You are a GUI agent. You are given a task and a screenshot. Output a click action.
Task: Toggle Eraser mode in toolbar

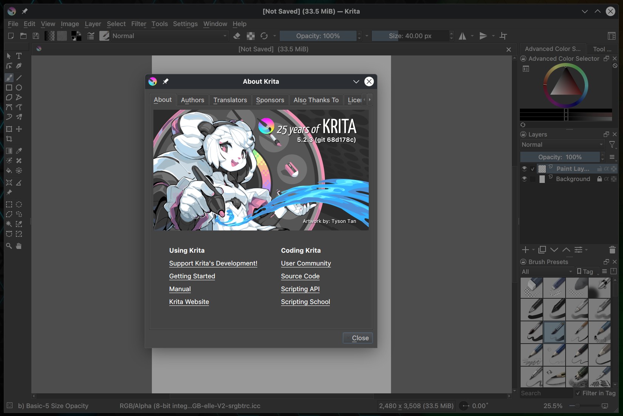(x=237, y=36)
